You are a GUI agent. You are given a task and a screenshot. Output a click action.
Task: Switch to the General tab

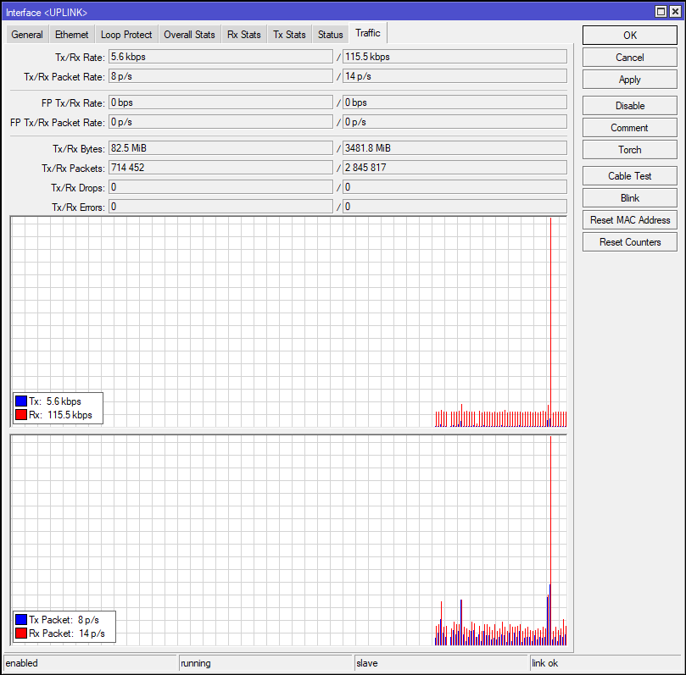pyautogui.click(x=27, y=35)
